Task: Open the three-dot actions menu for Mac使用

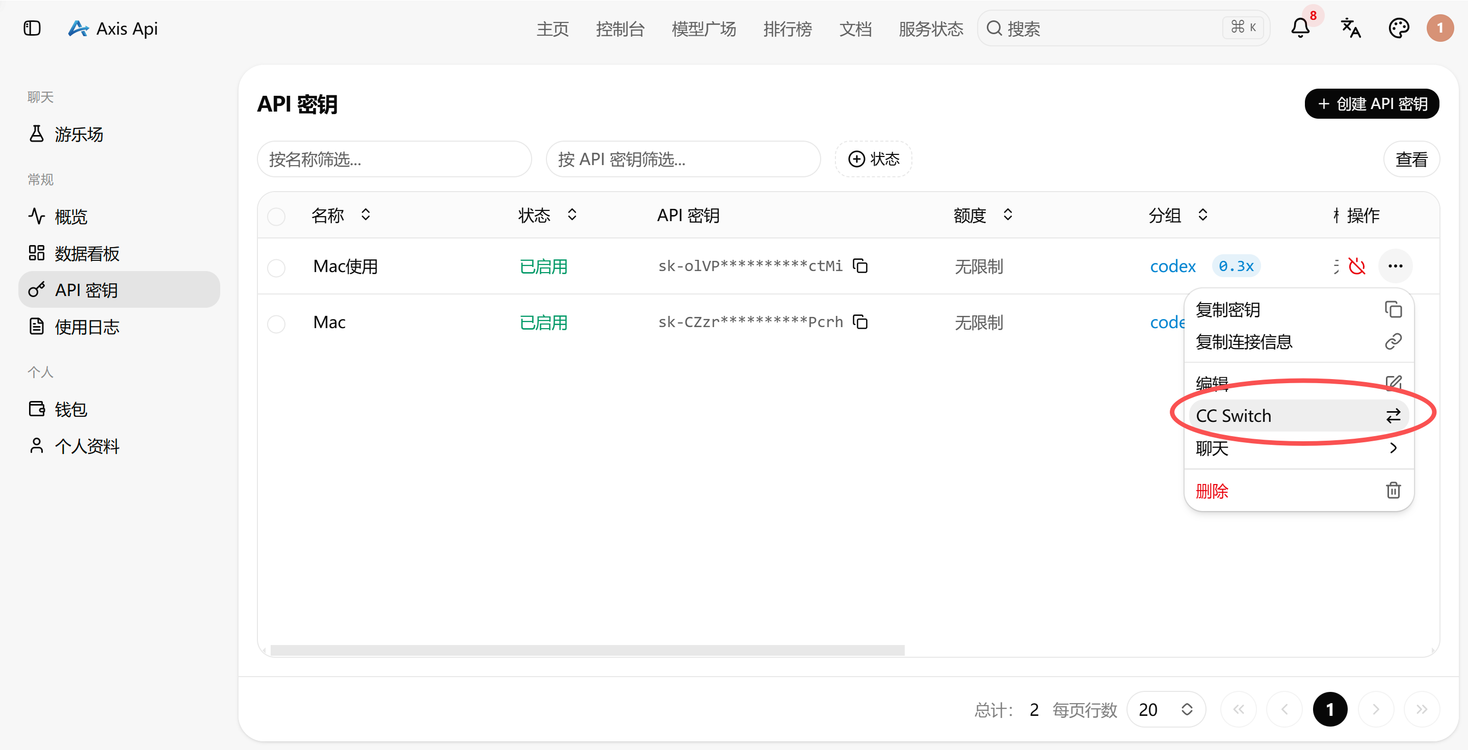Action: (x=1395, y=266)
